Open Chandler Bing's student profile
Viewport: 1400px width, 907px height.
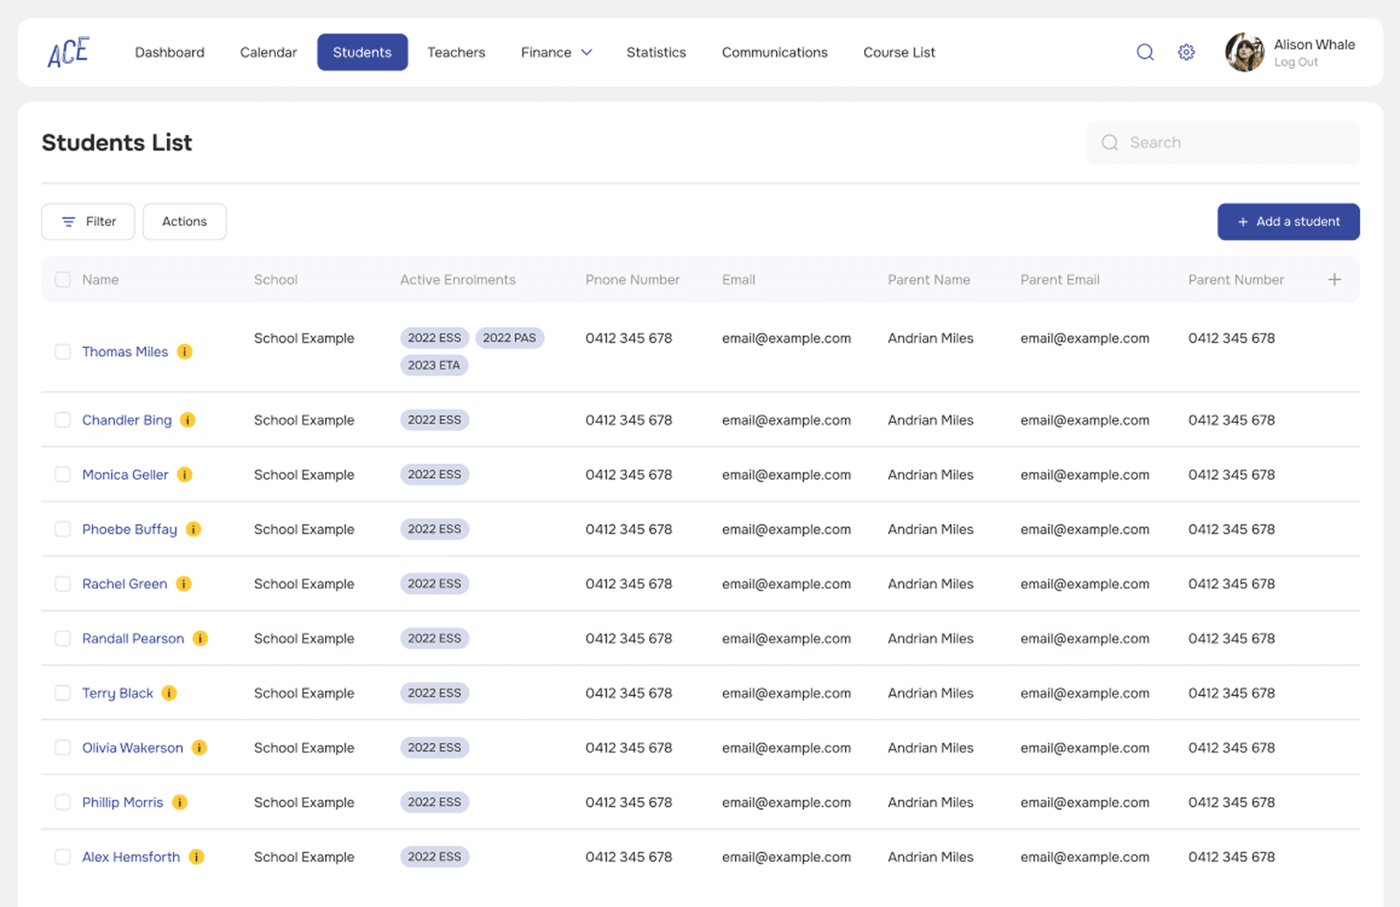pyautogui.click(x=126, y=420)
